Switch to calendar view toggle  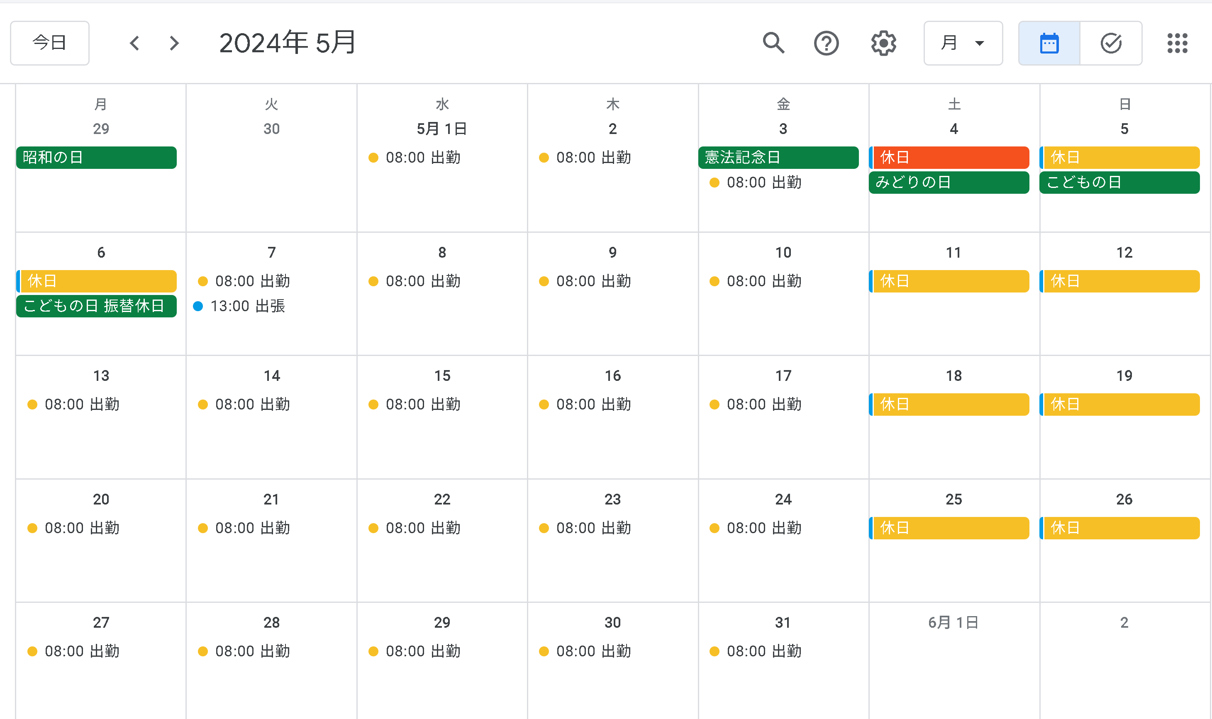tap(1049, 43)
